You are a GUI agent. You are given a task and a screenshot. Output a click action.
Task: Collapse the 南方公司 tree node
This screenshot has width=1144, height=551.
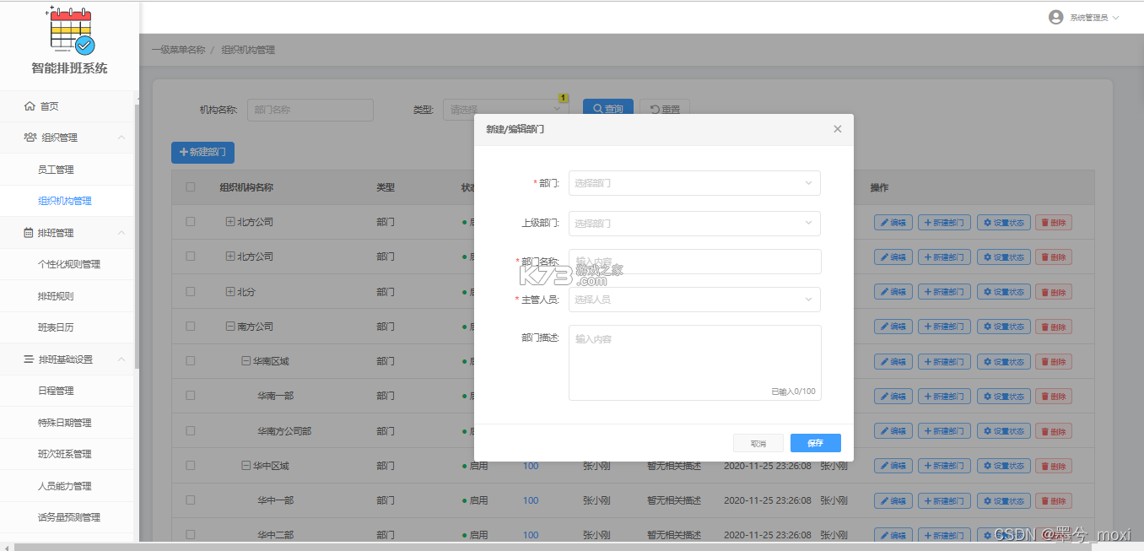[230, 327]
